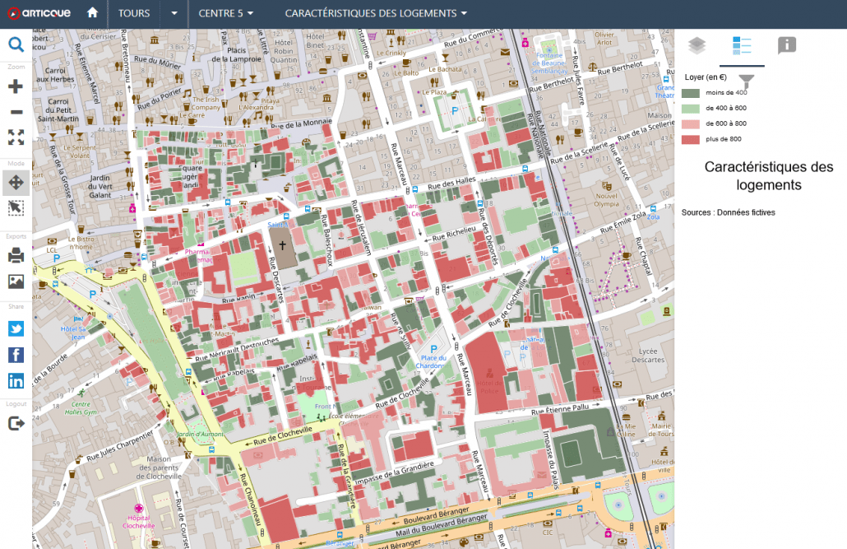847x549 pixels.
Task: Click the 'Sources : Données fictives' text
Action: click(x=728, y=212)
